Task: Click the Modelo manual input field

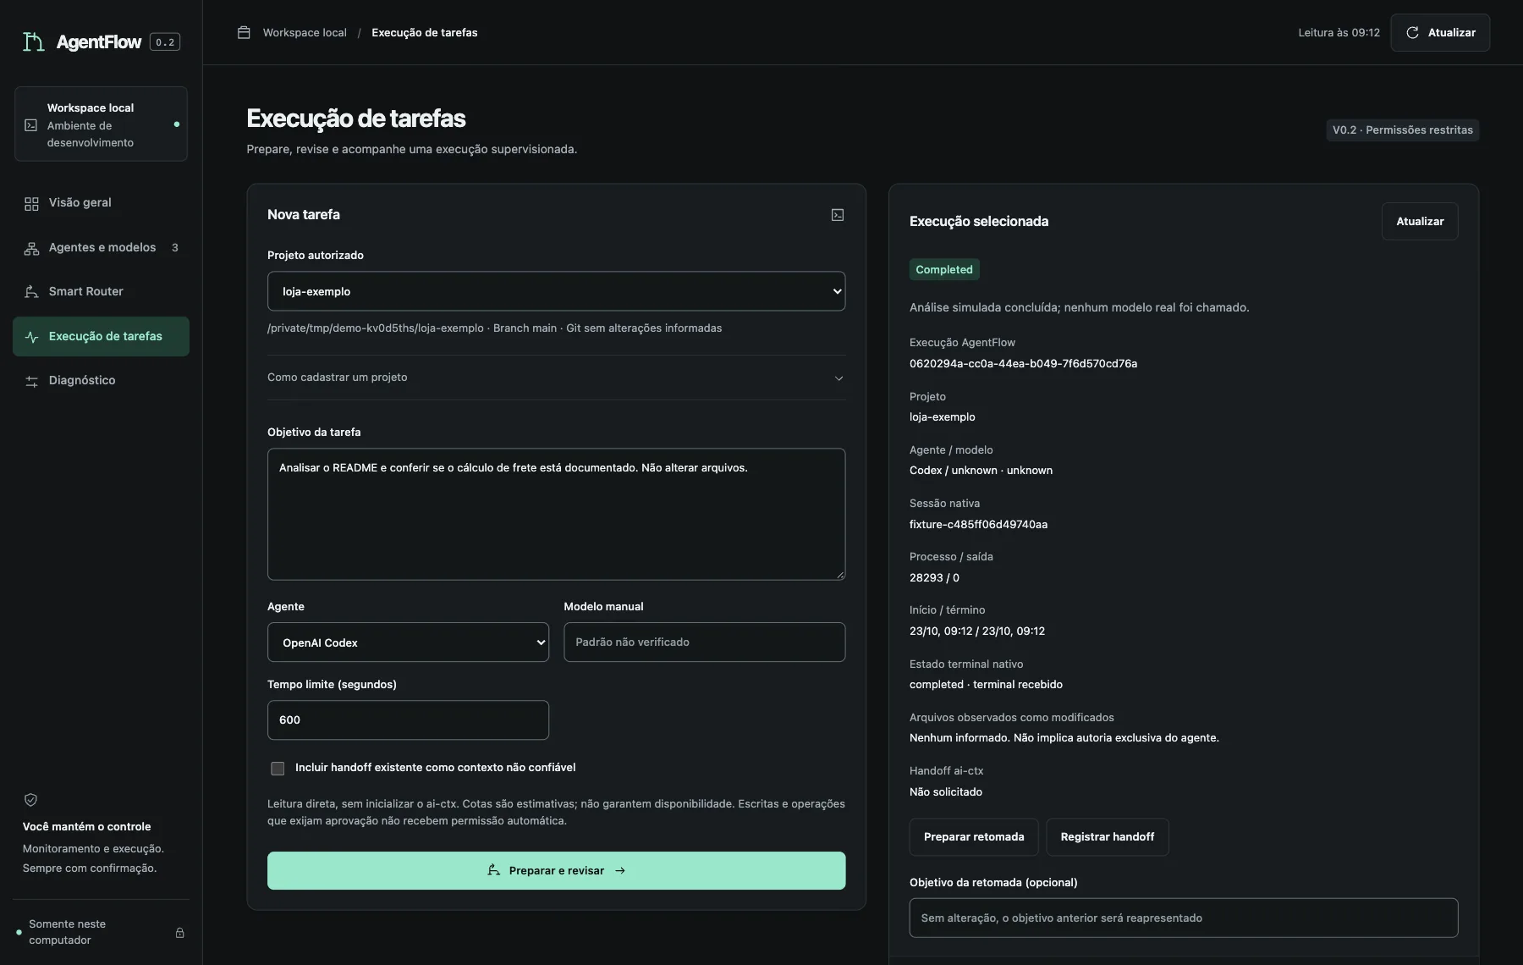Action: [x=704, y=642]
